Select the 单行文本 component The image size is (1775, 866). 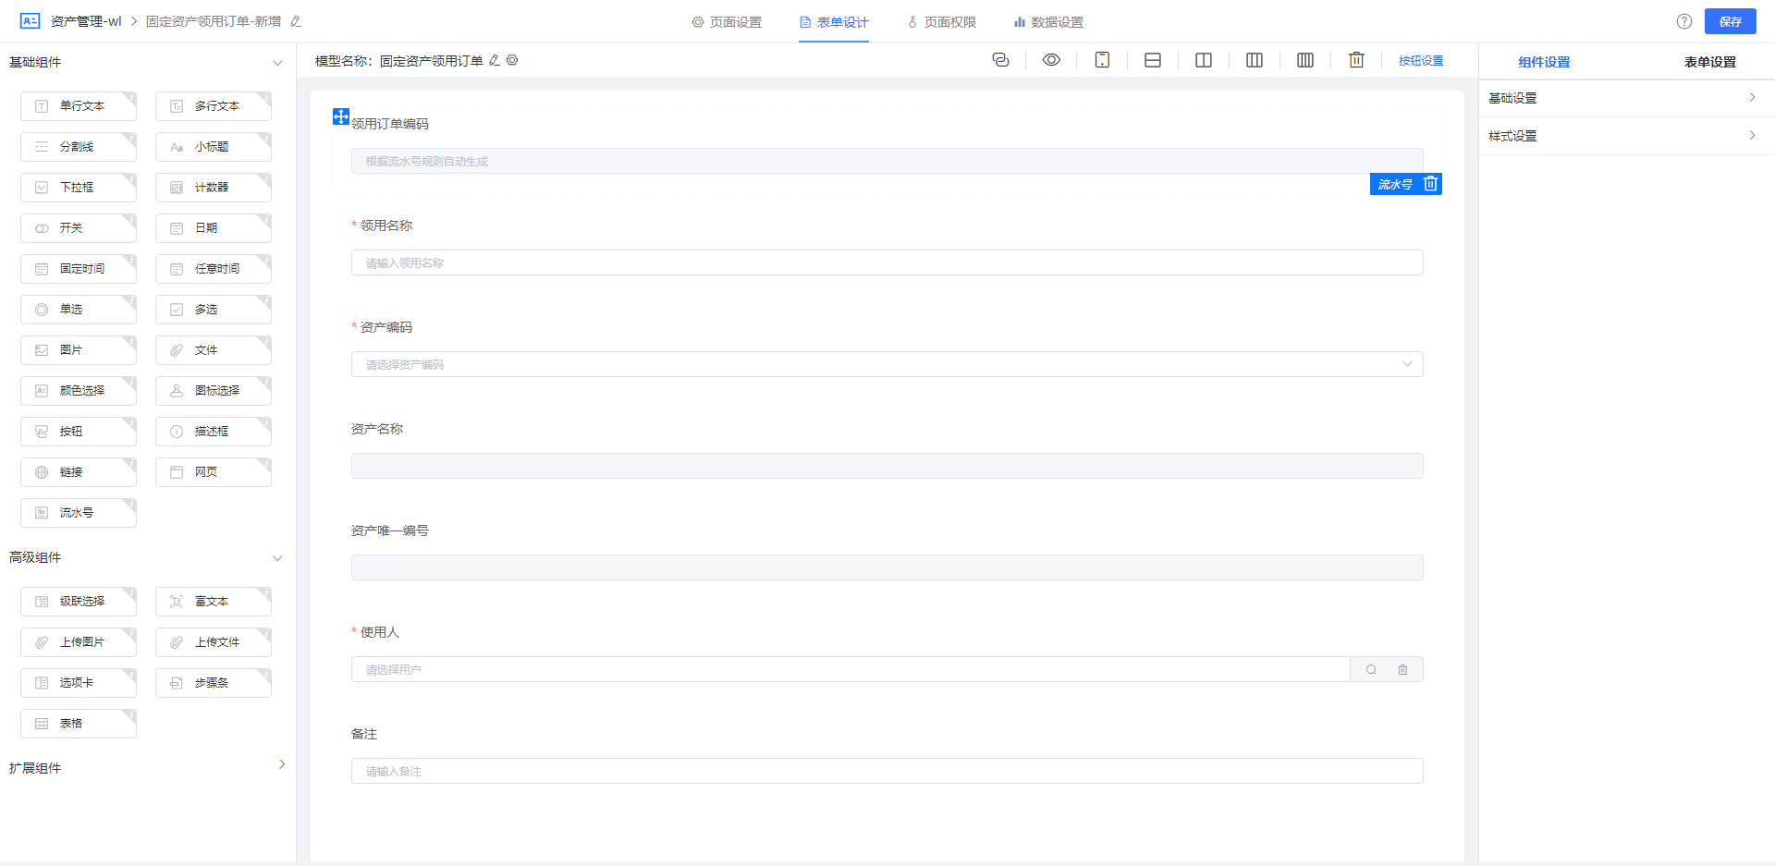[79, 106]
